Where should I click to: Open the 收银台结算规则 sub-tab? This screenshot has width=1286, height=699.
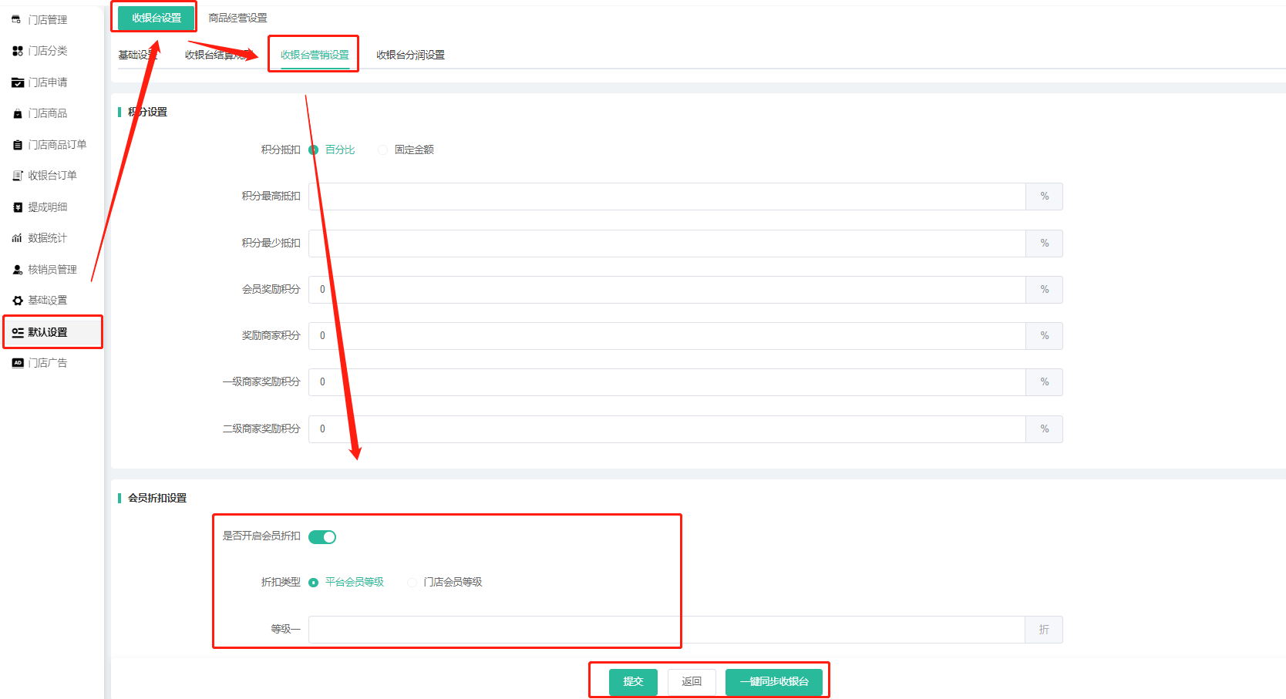tap(219, 55)
